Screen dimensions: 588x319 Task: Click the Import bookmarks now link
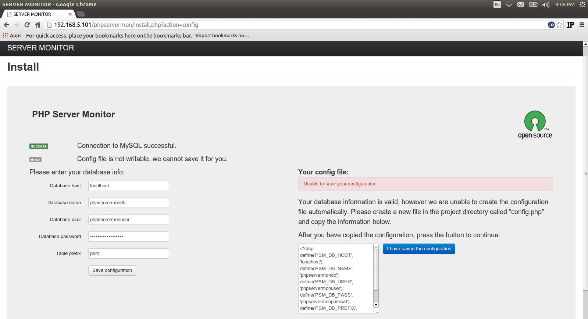tap(222, 35)
